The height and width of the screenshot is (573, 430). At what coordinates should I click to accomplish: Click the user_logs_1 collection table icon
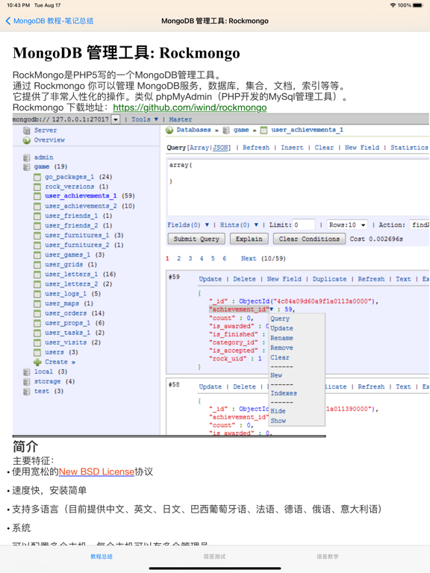tap(37, 294)
